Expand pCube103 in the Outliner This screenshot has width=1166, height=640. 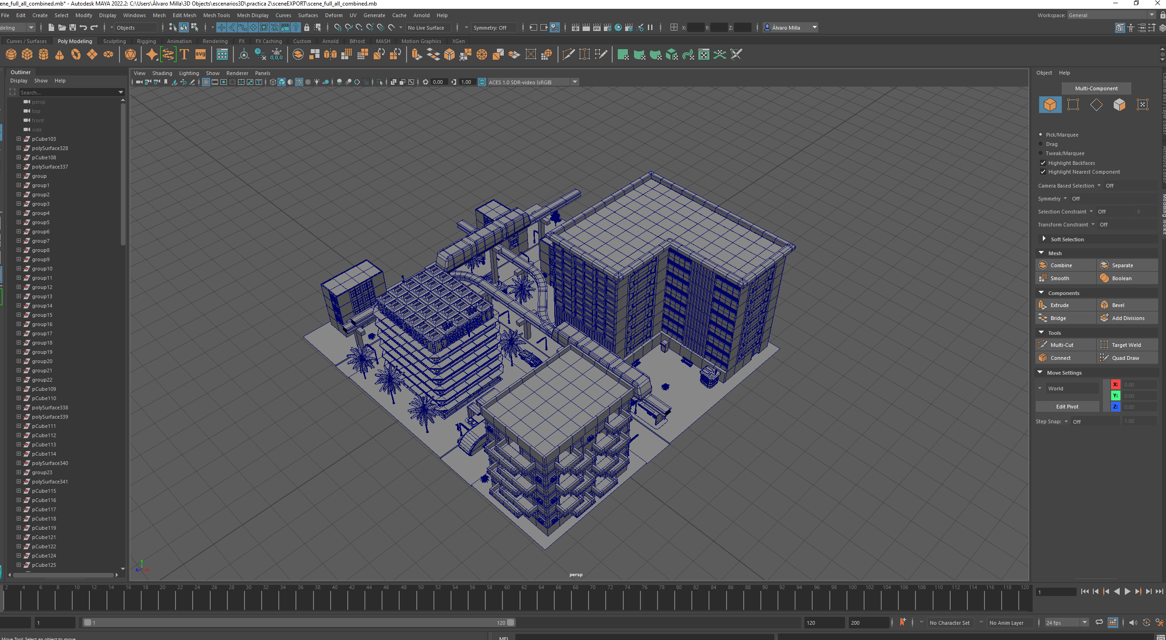pos(19,139)
